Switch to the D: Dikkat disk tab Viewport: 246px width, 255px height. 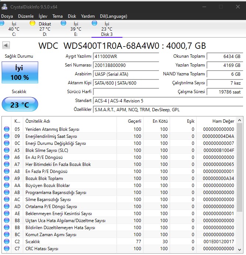pos(45,29)
